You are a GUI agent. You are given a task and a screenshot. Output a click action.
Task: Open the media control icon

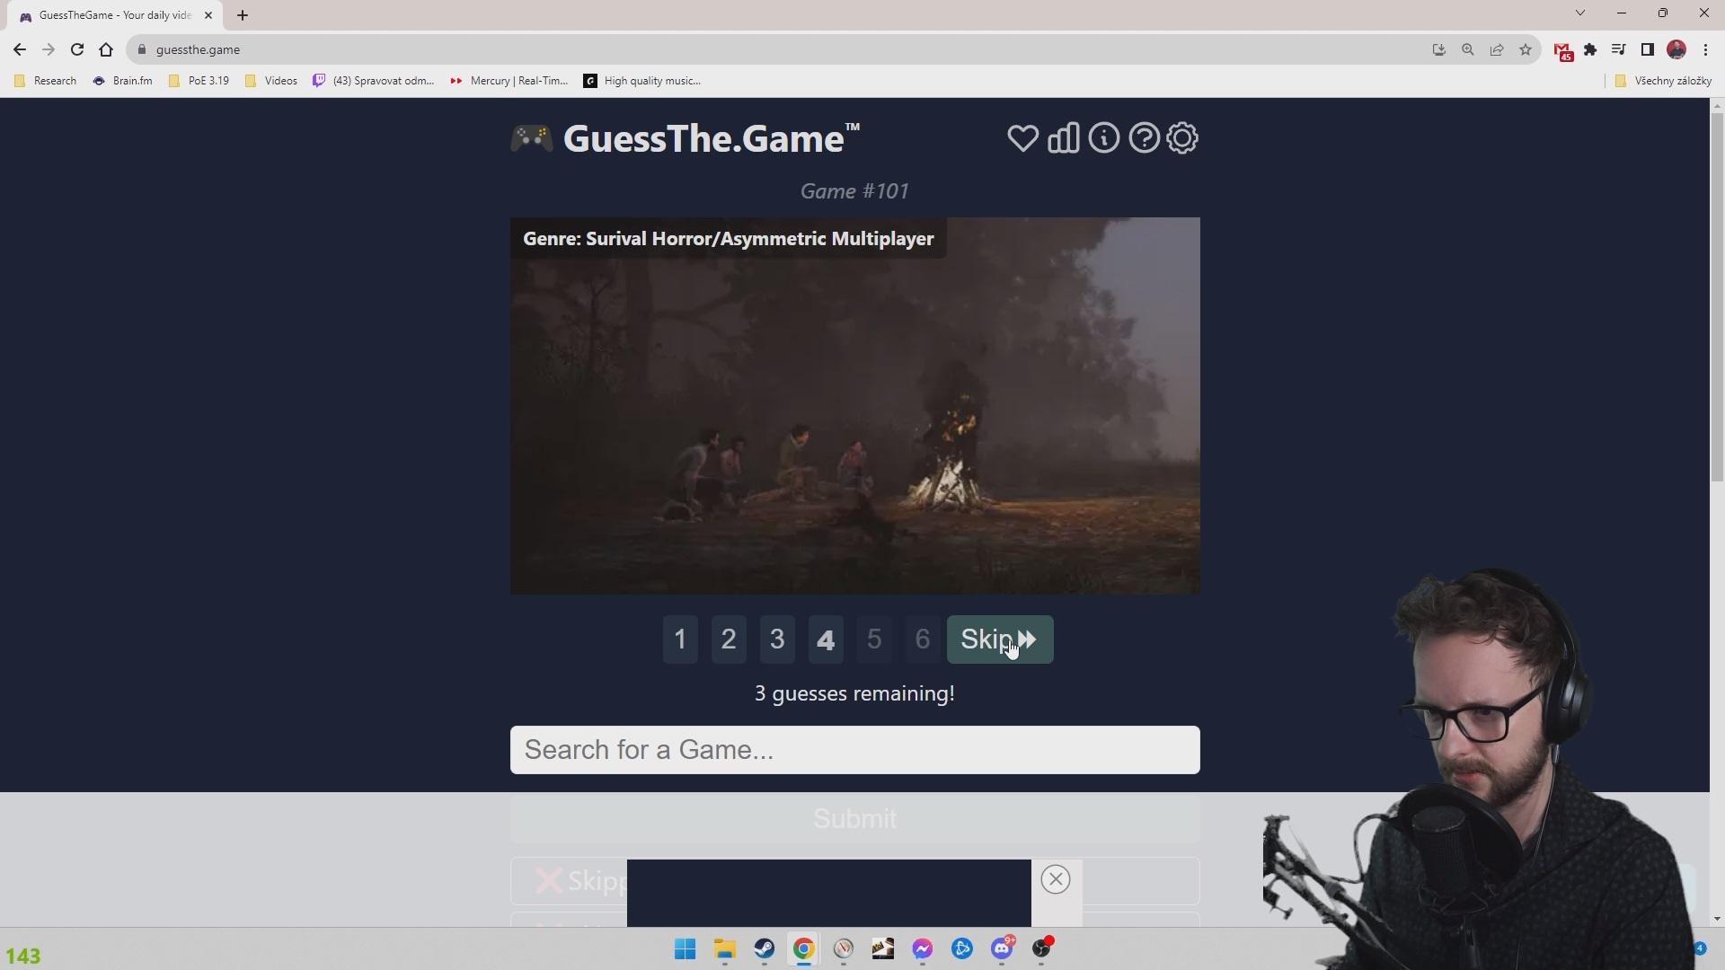pyautogui.click(x=1618, y=49)
